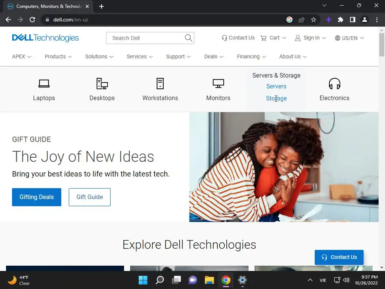The width and height of the screenshot is (385, 289).
Task: Click the Gift Guide button
Action: click(89, 197)
